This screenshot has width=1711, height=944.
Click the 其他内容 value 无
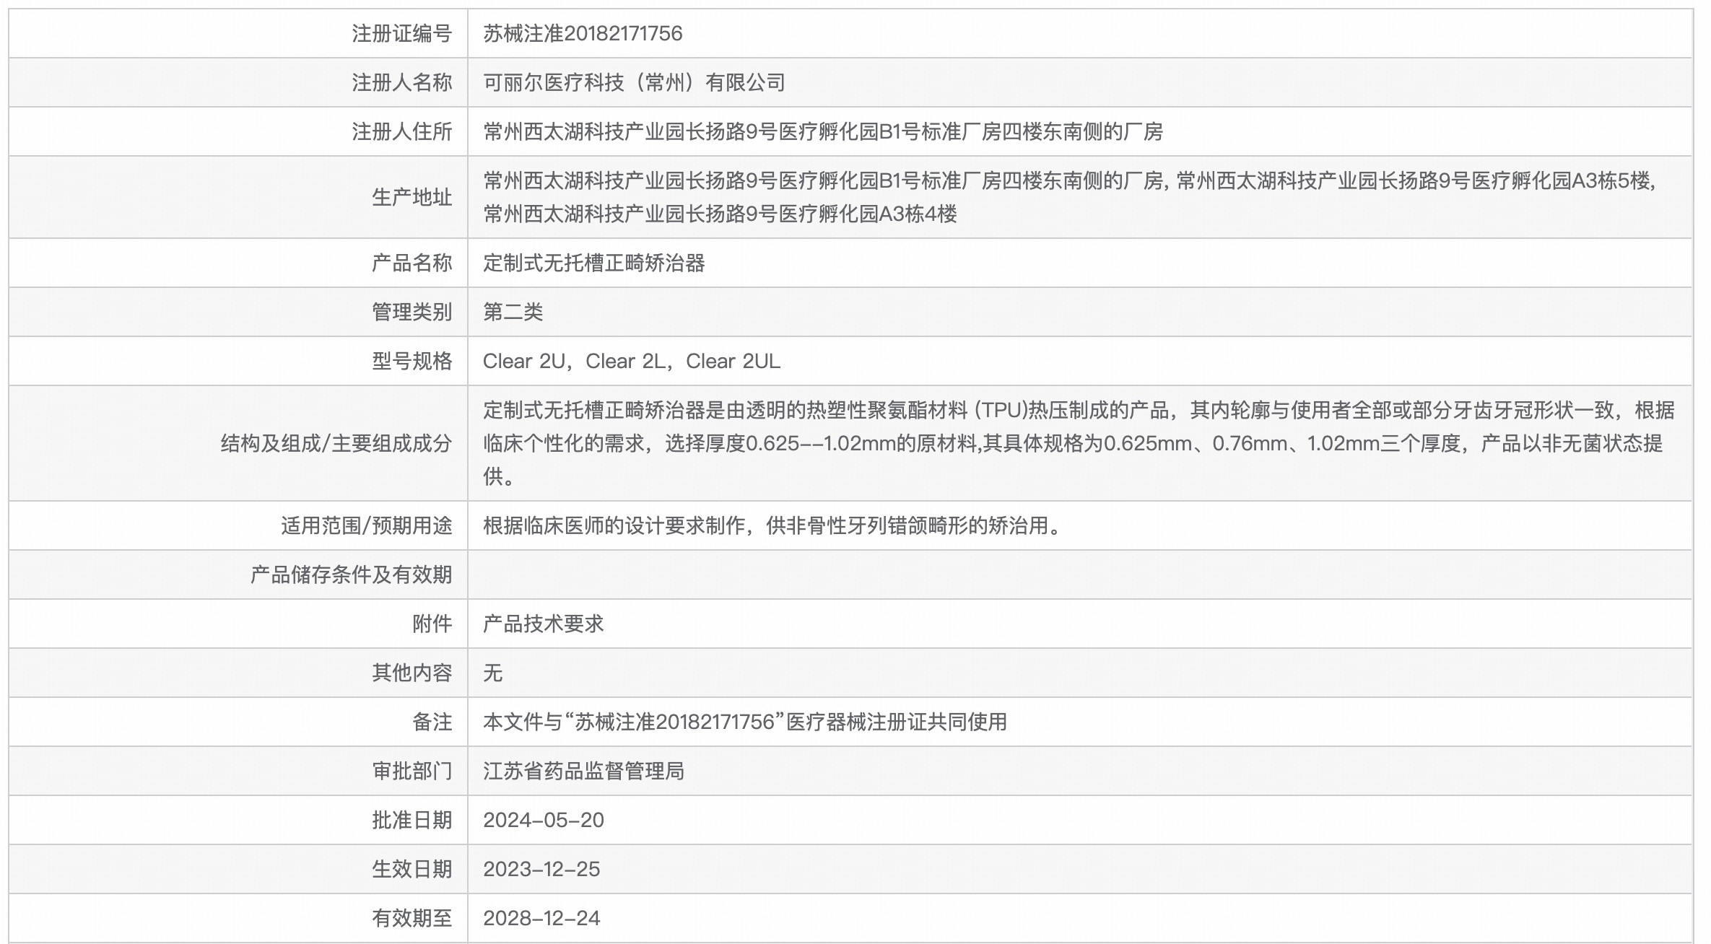(495, 673)
